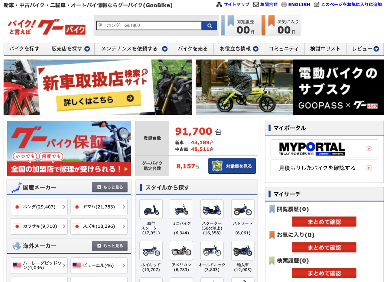Open the コミュニティ menu item

click(284, 49)
